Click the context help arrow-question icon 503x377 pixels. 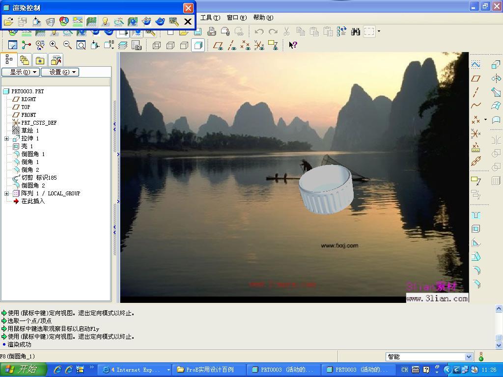click(x=293, y=45)
